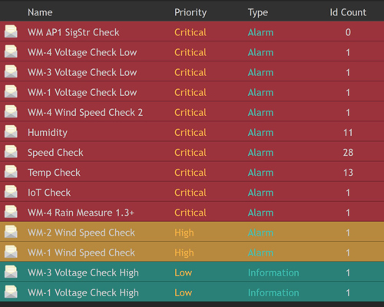Screen dimensions: 384x307
Task: Select envelope icon next to Temp Check
Action: click(x=11, y=172)
